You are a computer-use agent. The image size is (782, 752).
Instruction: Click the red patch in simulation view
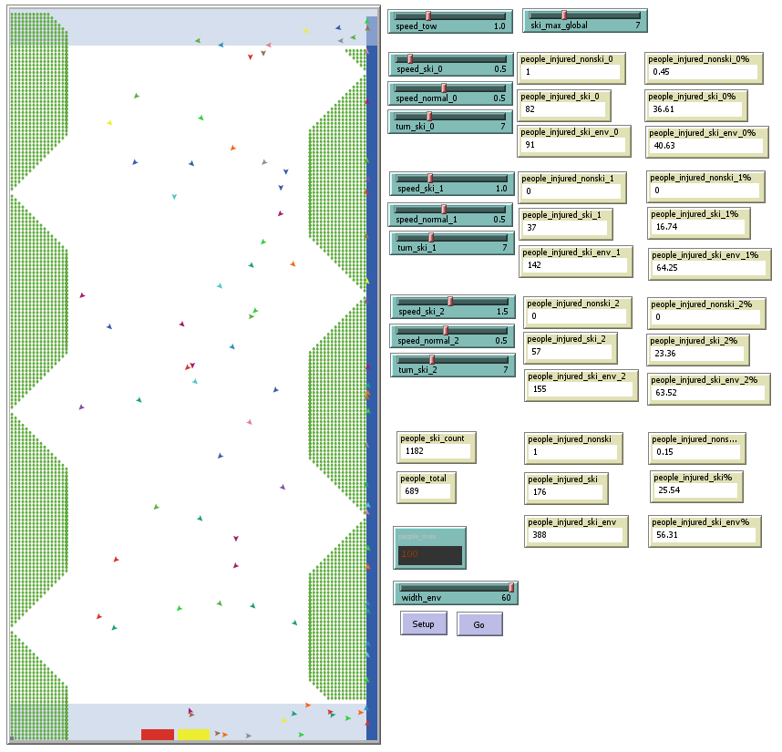(x=157, y=734)
